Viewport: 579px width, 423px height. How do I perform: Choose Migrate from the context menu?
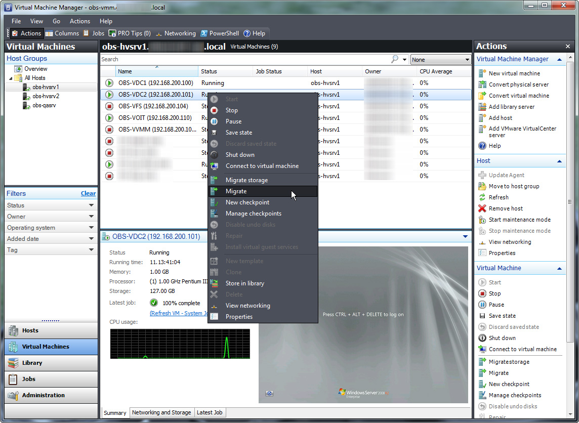point(235,191)
